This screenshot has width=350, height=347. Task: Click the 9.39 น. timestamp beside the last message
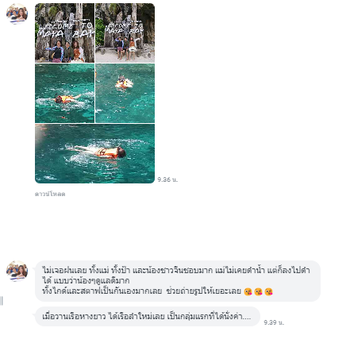point(274,322)
